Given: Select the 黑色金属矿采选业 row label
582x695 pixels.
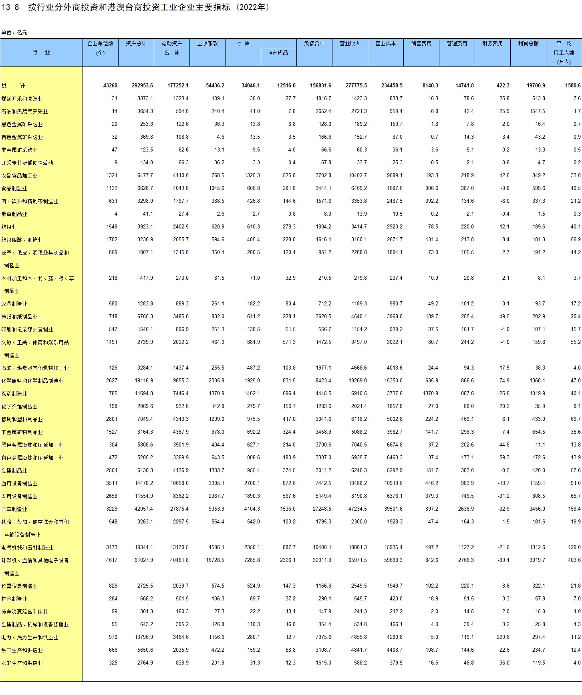Looking at the screenshot, I should (22, 124).
